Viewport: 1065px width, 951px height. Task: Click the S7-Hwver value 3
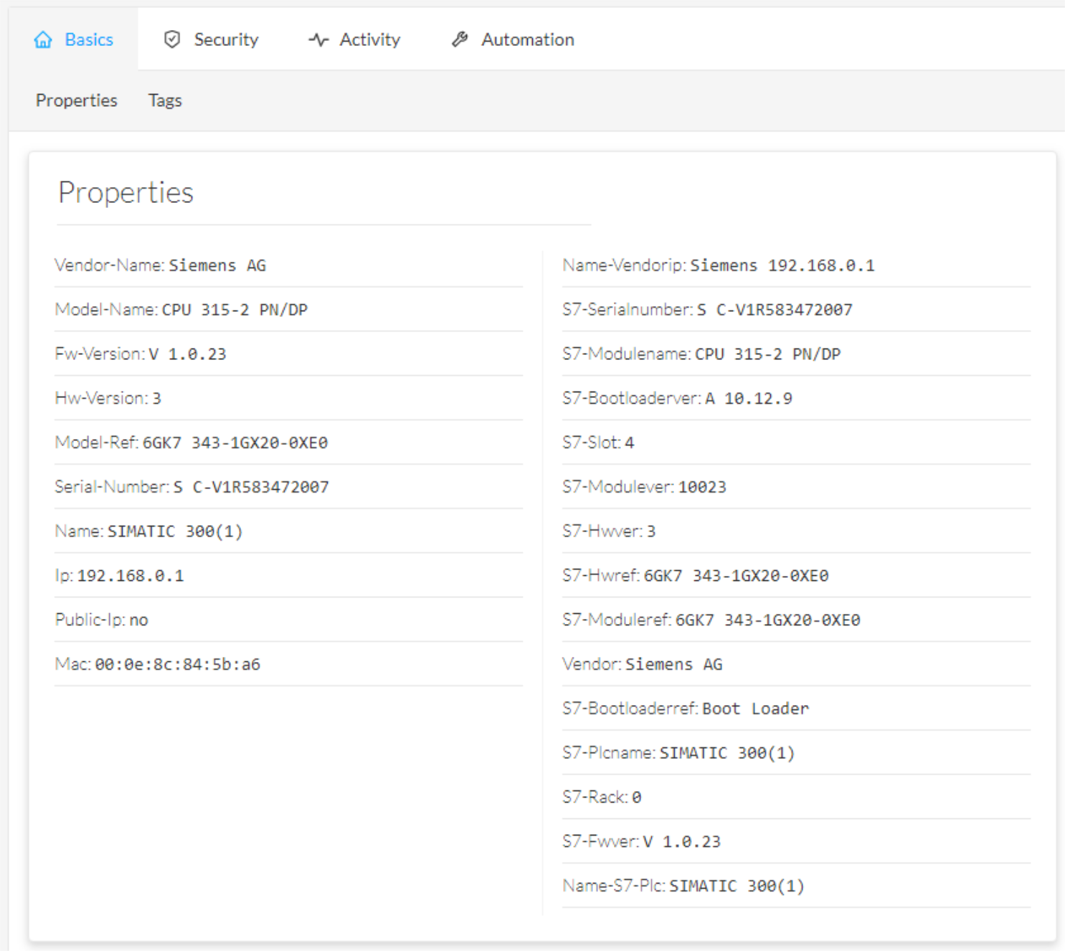pos(651,531)
